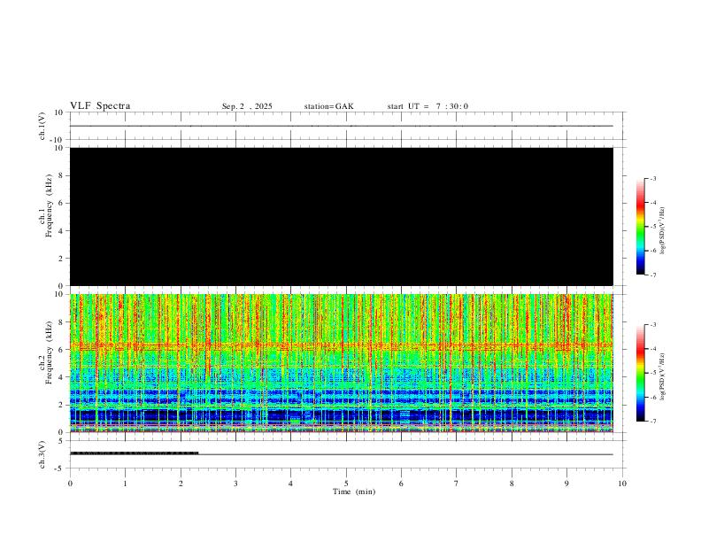701x542 pixels.
Task: Click the "-5" tick on ch.3(V) axis
Action: (x=59, y=468)
